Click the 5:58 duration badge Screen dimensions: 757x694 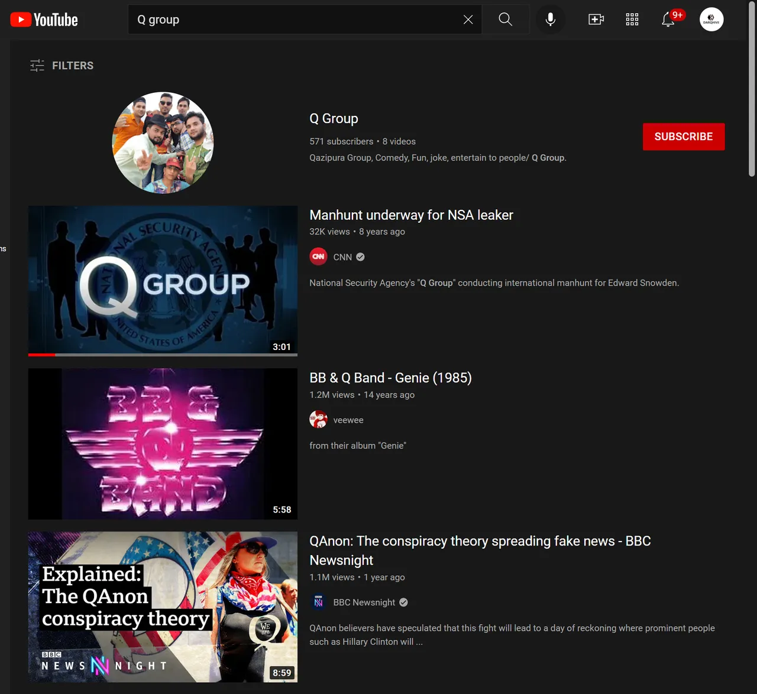(282, 510)
